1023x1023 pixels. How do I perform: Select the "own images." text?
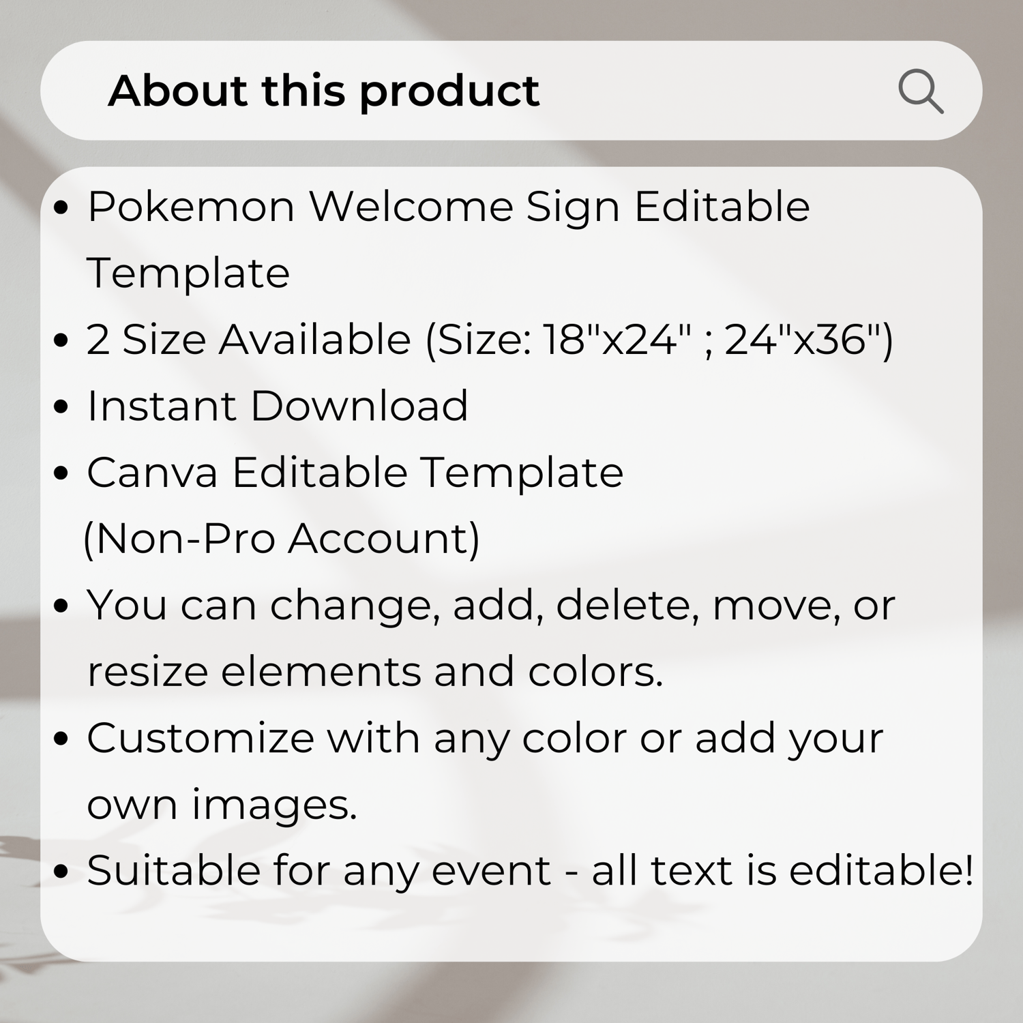222,805
